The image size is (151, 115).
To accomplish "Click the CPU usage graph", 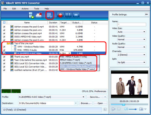I will click(x=11, y=91).
